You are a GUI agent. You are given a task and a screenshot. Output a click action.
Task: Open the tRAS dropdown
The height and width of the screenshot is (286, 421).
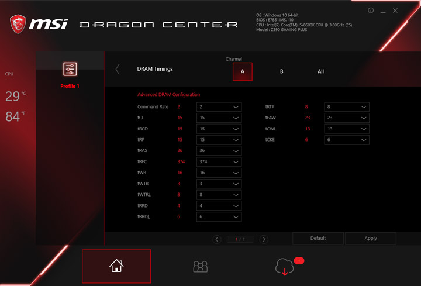219,151
